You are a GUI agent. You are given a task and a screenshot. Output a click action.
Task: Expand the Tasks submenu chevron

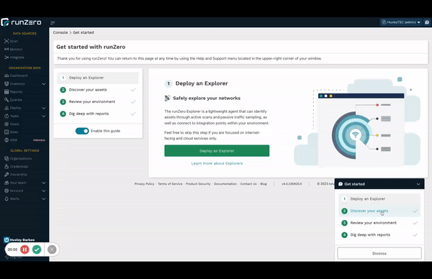pyautogui.click(x=44, y=116)
